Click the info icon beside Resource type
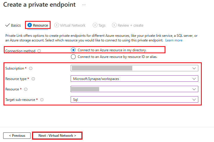Image resolution: width=214 pixels, height=142 pixels. click(x=33, y=79)
